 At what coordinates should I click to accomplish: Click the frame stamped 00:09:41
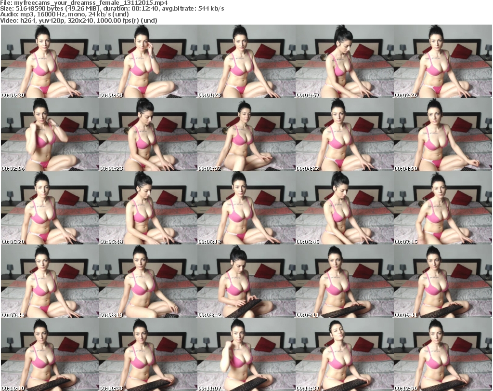442,282
